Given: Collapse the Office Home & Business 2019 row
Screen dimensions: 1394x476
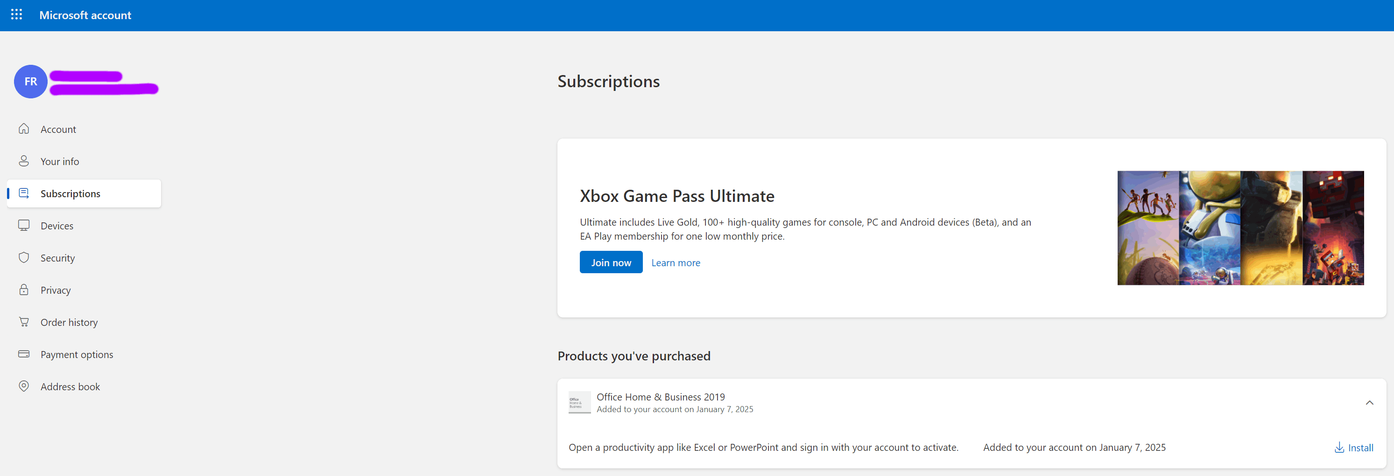Looking at the screenshot, I should [1369, 402].
